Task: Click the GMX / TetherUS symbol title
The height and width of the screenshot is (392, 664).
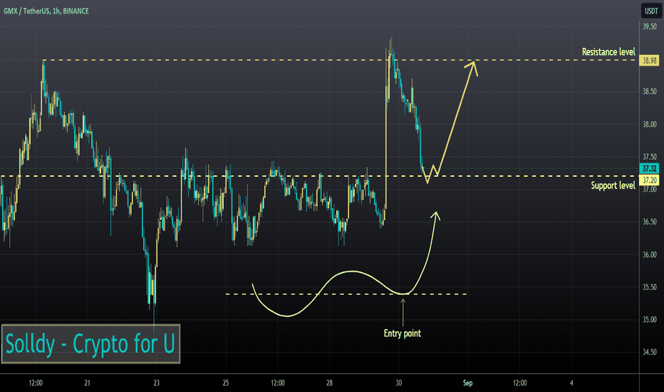Action: pos(46,11)
